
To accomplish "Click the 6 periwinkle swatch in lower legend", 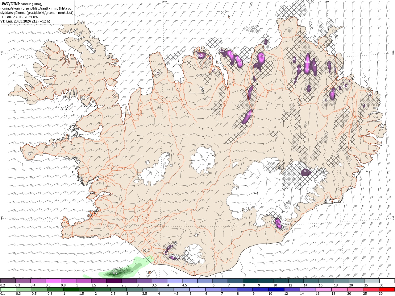I will coord(213,290).
